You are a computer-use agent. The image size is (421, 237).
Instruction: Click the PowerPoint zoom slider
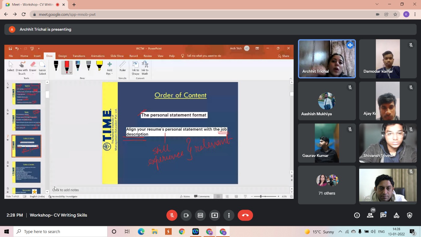click(261, 197)
